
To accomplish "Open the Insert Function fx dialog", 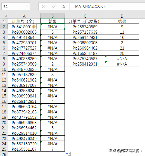I will pyautogui.click(x=64, y=6).
